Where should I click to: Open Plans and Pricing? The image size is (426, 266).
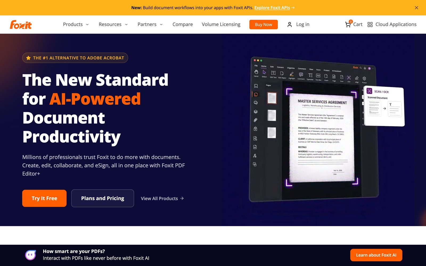tap(103, 198)
